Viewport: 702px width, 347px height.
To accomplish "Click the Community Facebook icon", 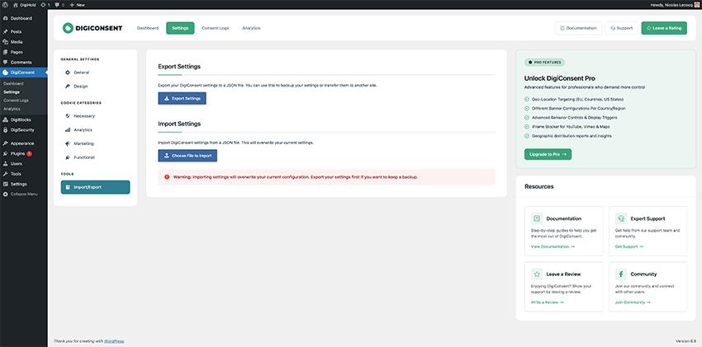I will pyautogui.click(x=621, y=274).
